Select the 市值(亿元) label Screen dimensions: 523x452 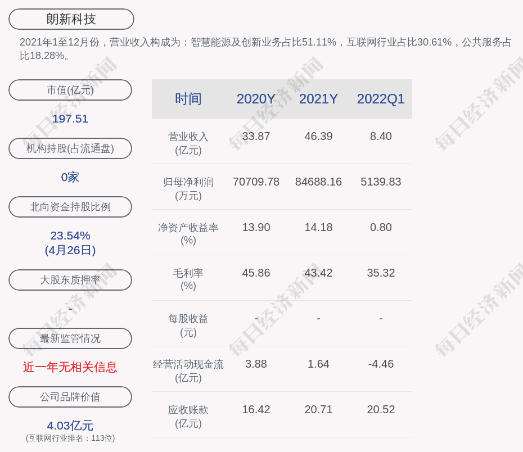tap(70, 90)
